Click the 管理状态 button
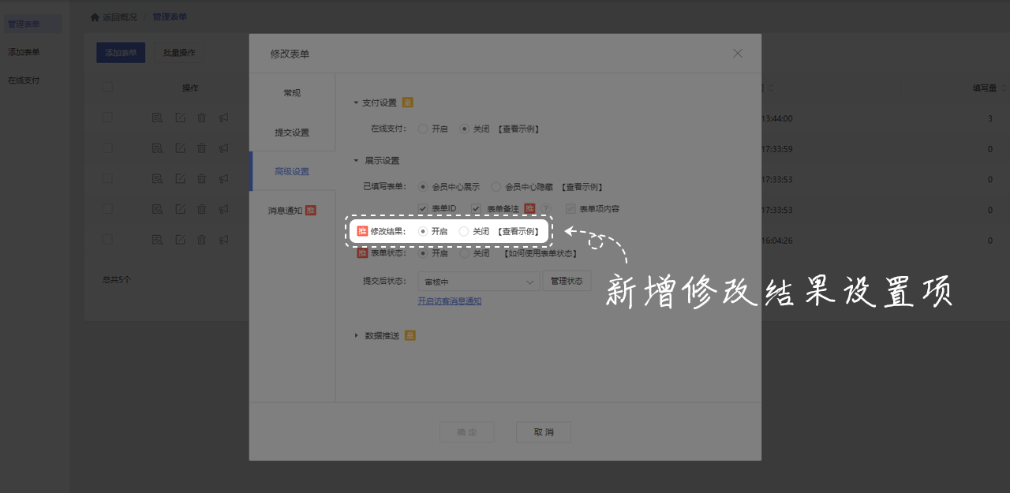Screen dimensions: 1010x493 tap(567, 282)
